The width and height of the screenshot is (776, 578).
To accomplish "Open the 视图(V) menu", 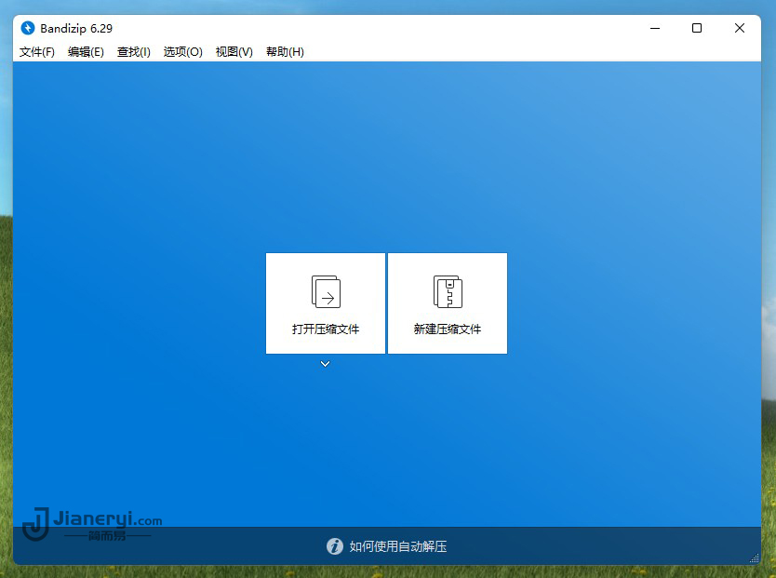I will [233, 52].
